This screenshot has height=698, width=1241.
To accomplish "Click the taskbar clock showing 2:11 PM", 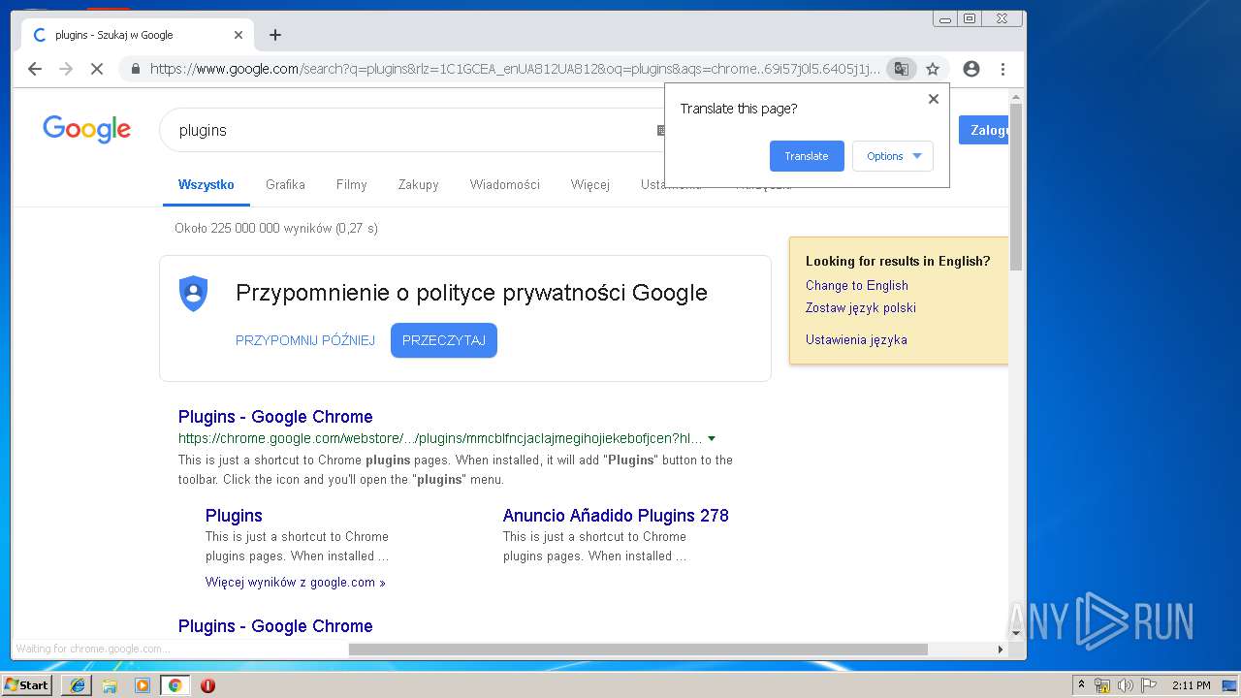I will (1191, 685).
